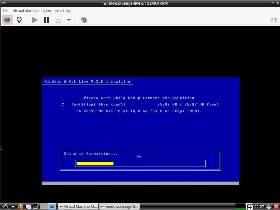This screenshot has width=280, height=210.
Task: Open the manage snapshots icon
Action: (x=84, y=20)
